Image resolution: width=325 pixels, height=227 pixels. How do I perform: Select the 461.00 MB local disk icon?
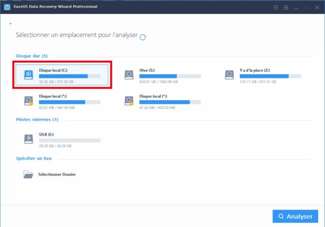[28, 101]
